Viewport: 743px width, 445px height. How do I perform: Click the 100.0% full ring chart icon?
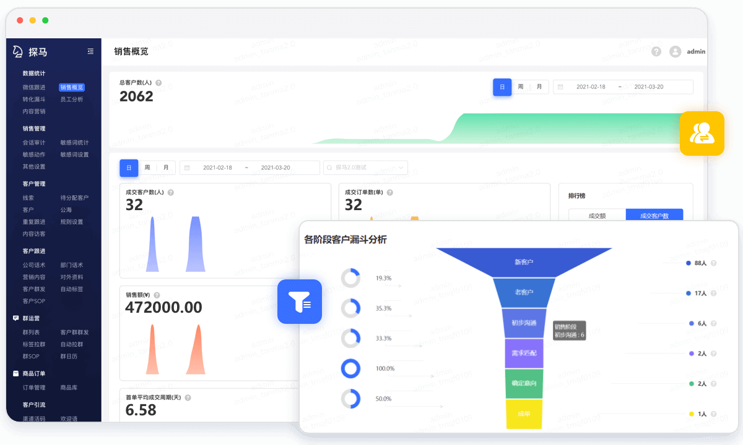(x=350, y=369)
